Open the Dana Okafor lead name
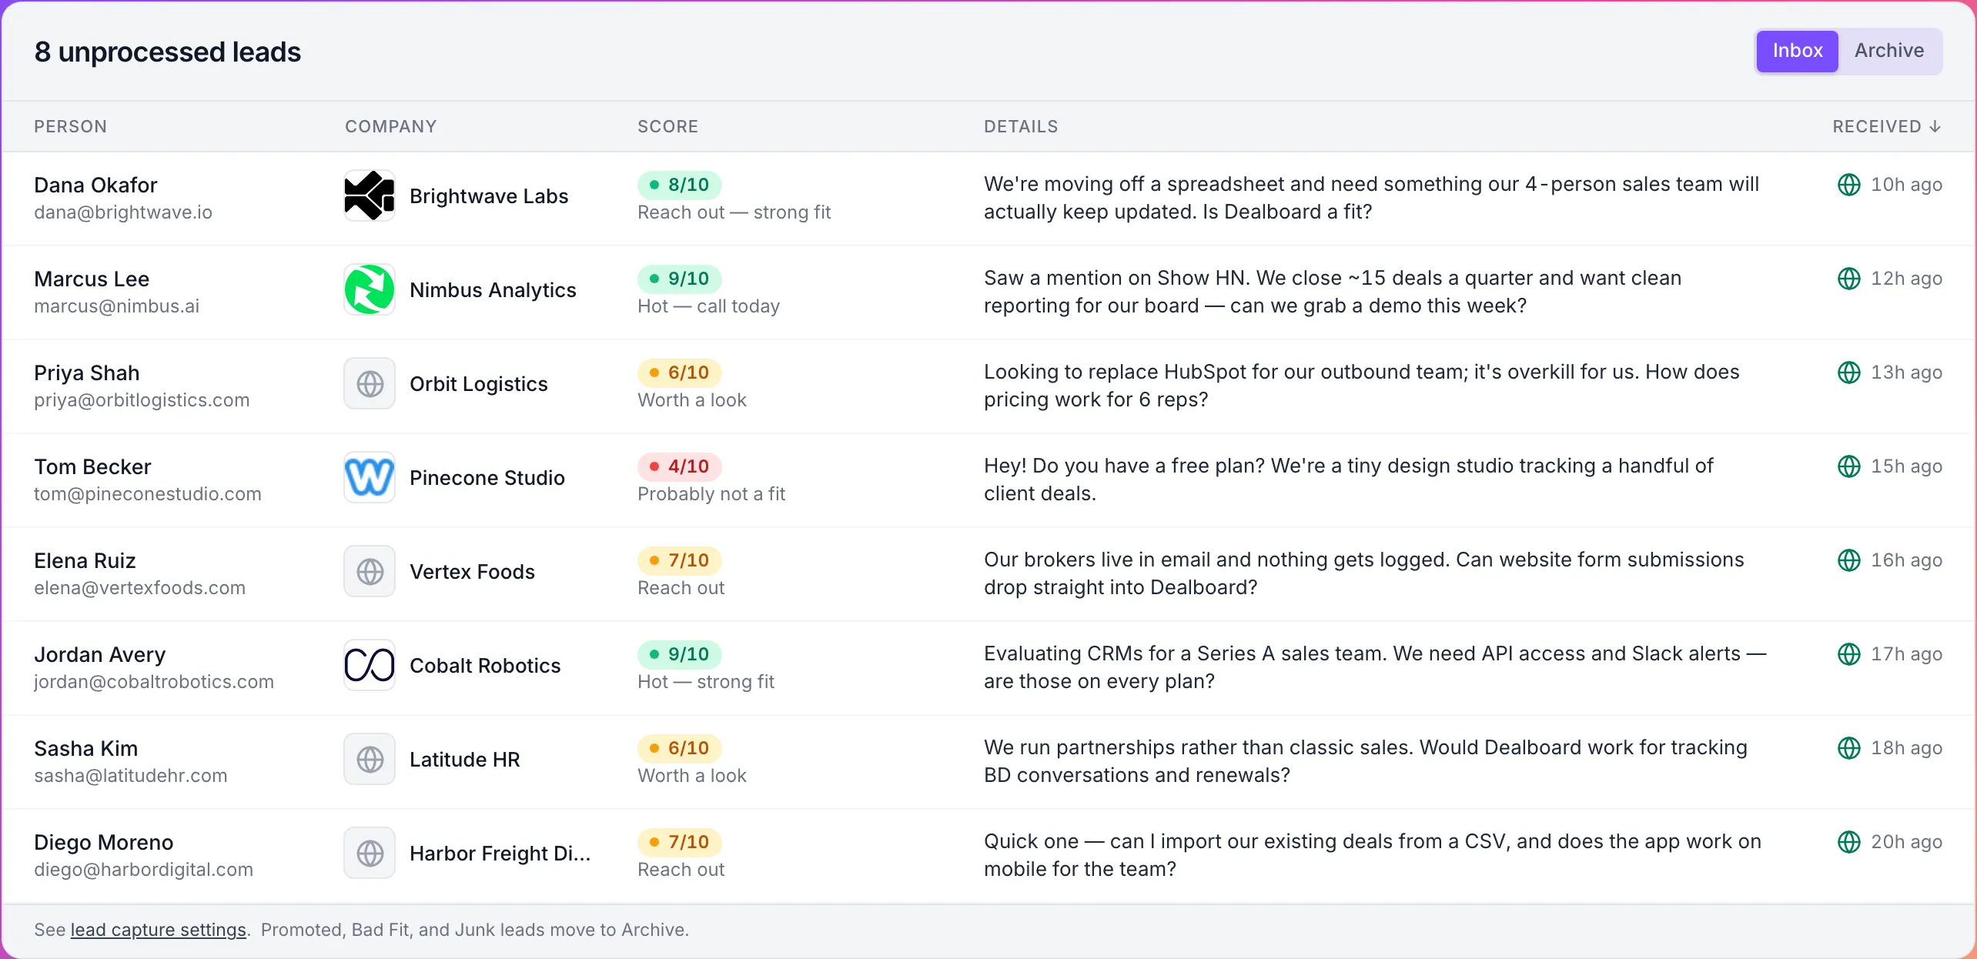This screenshot has width=1977, height=959. [95, 185]
